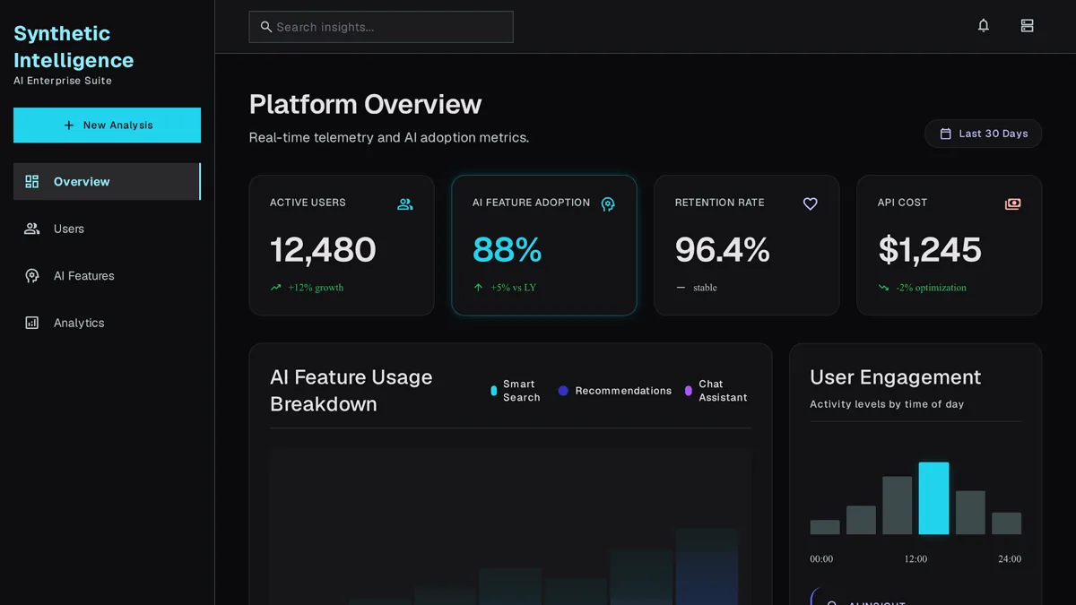
Task: Click the 00:00 axis label
Action: (x=821, y=558)
